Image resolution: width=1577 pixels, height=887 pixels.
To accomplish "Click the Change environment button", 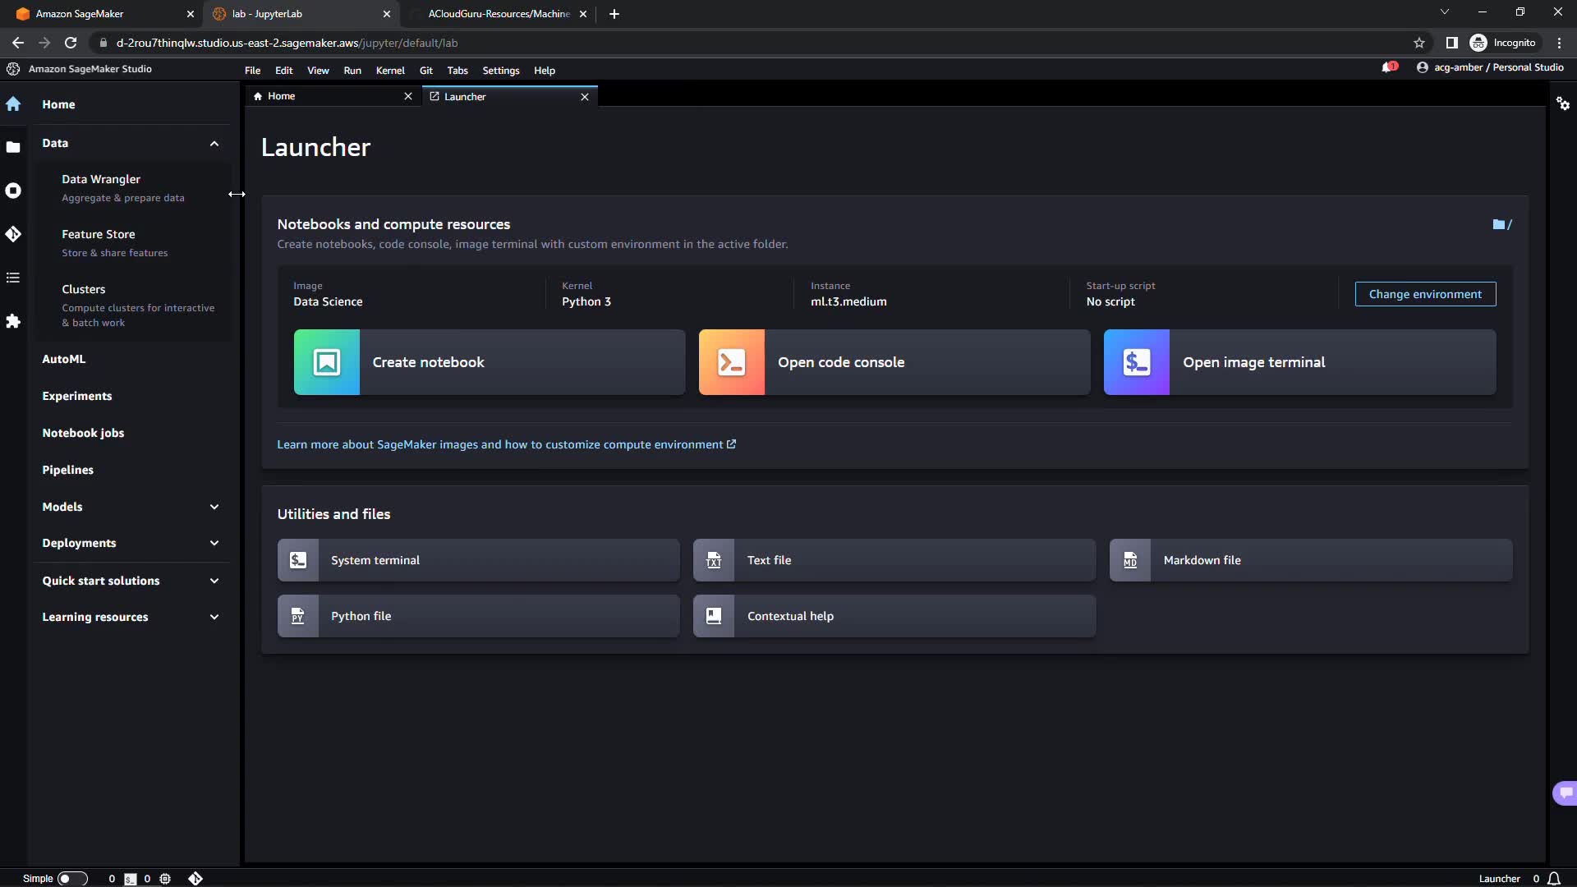I will 1425,294.
